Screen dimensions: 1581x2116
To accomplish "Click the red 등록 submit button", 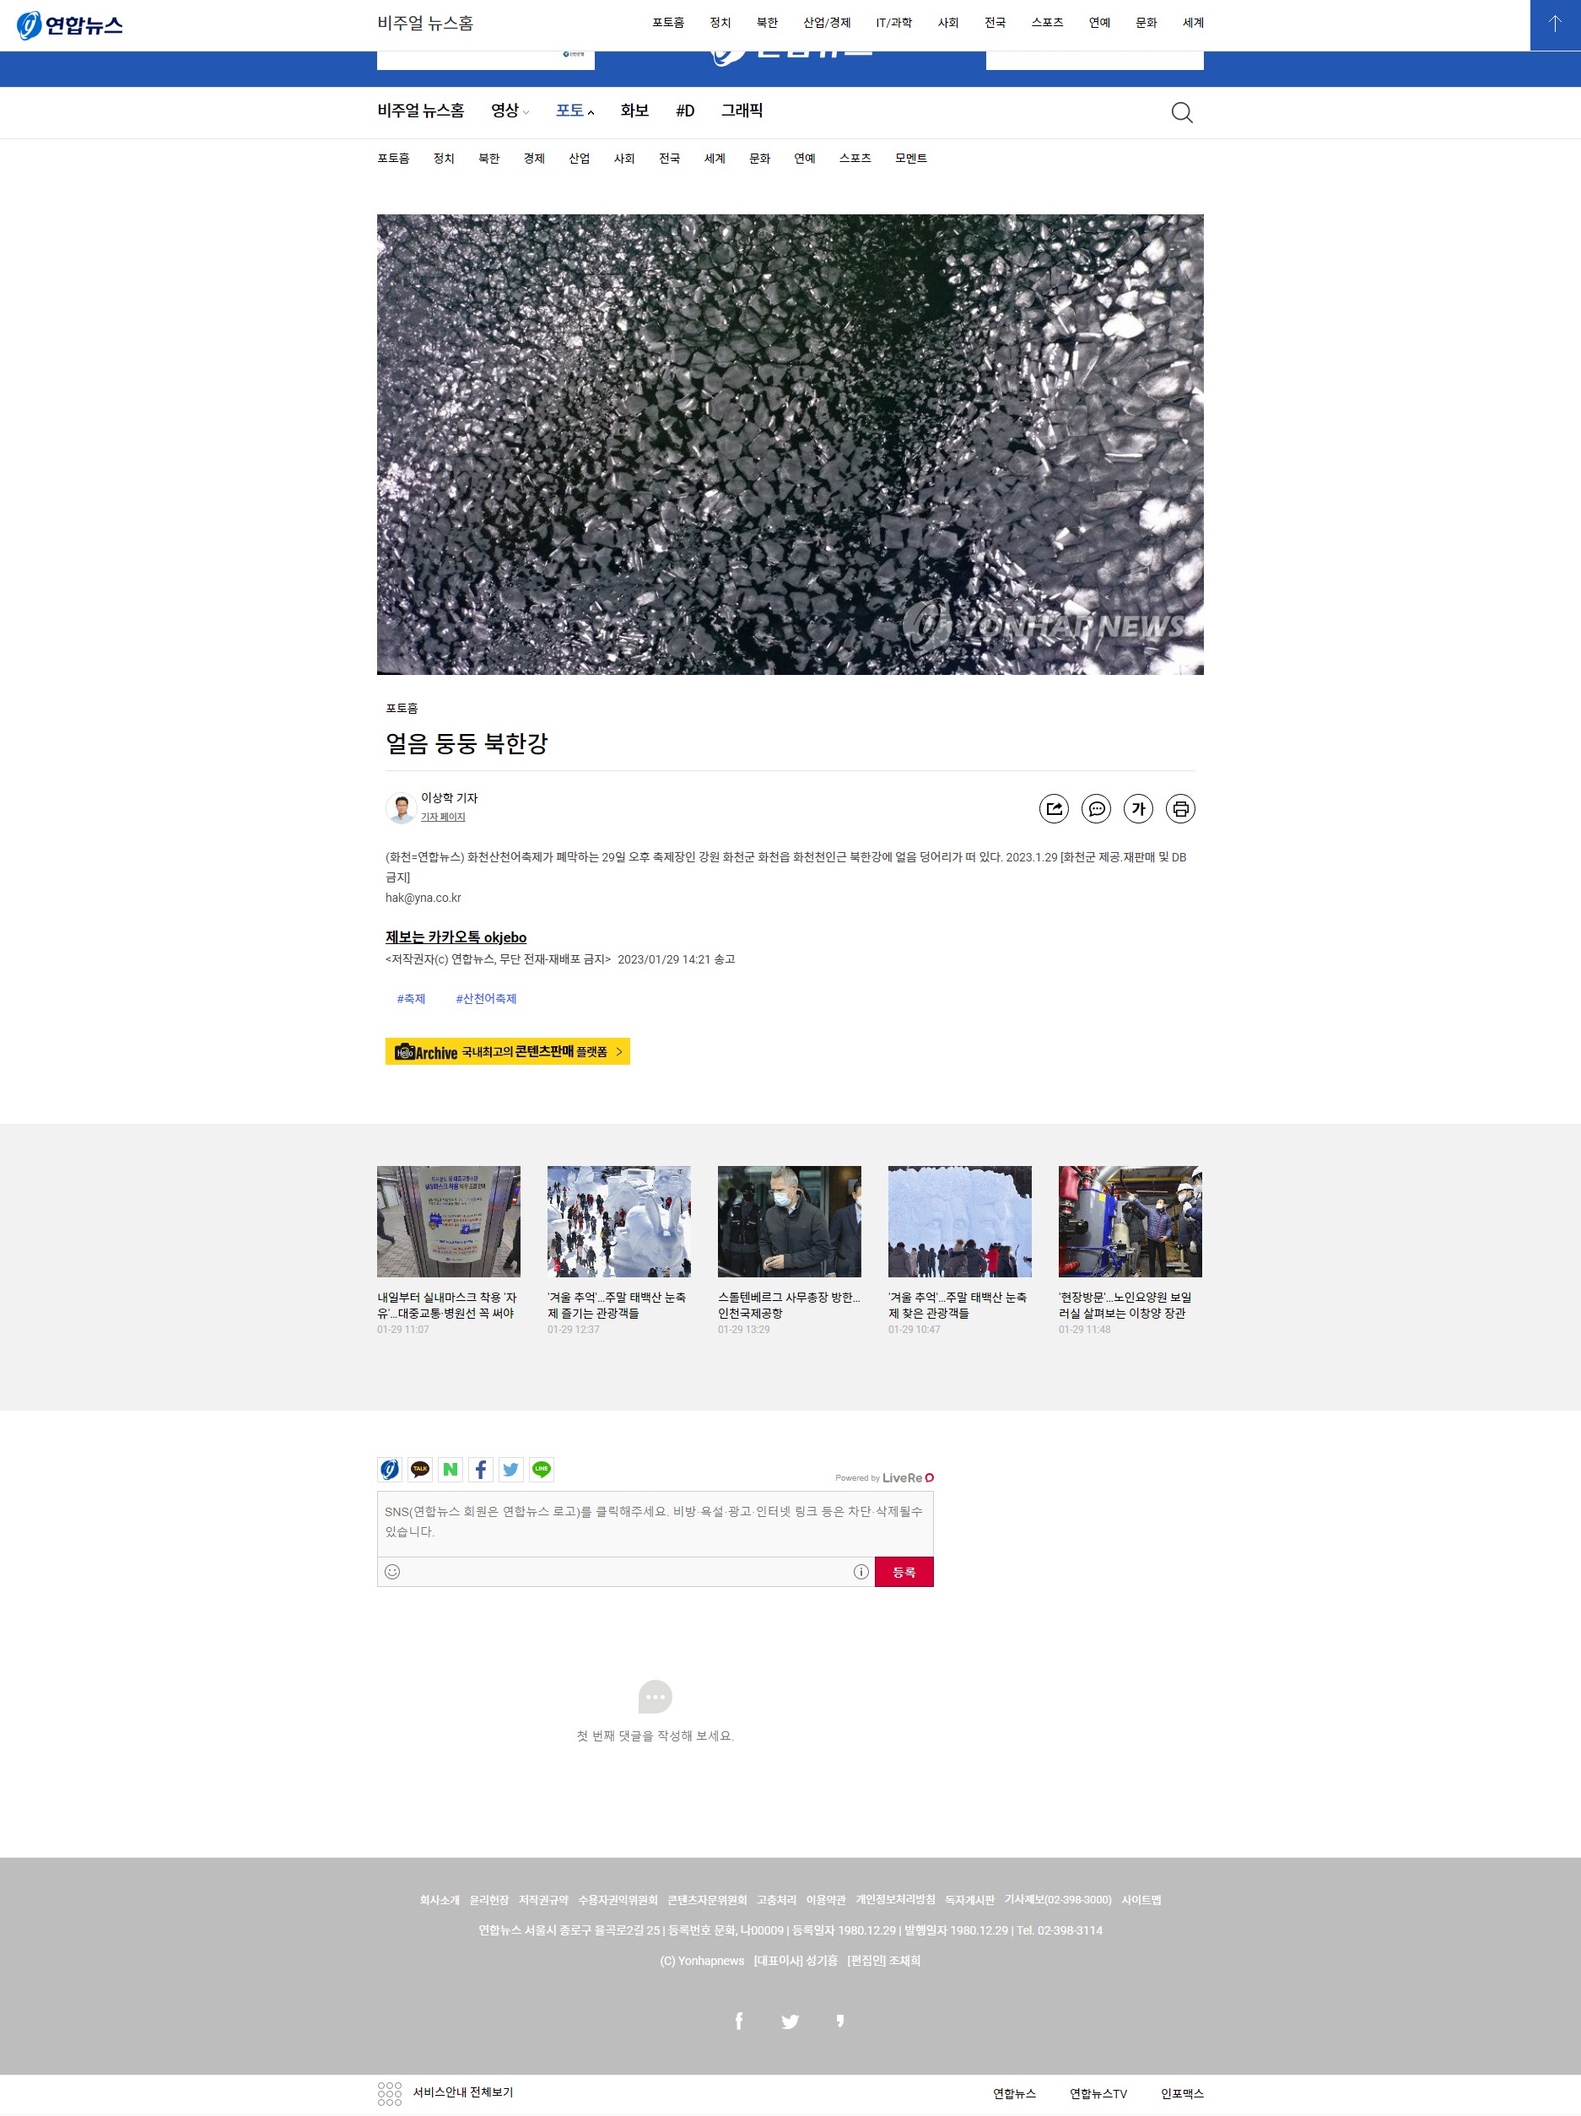I will pyautogui.click(x=904, y=1572).
